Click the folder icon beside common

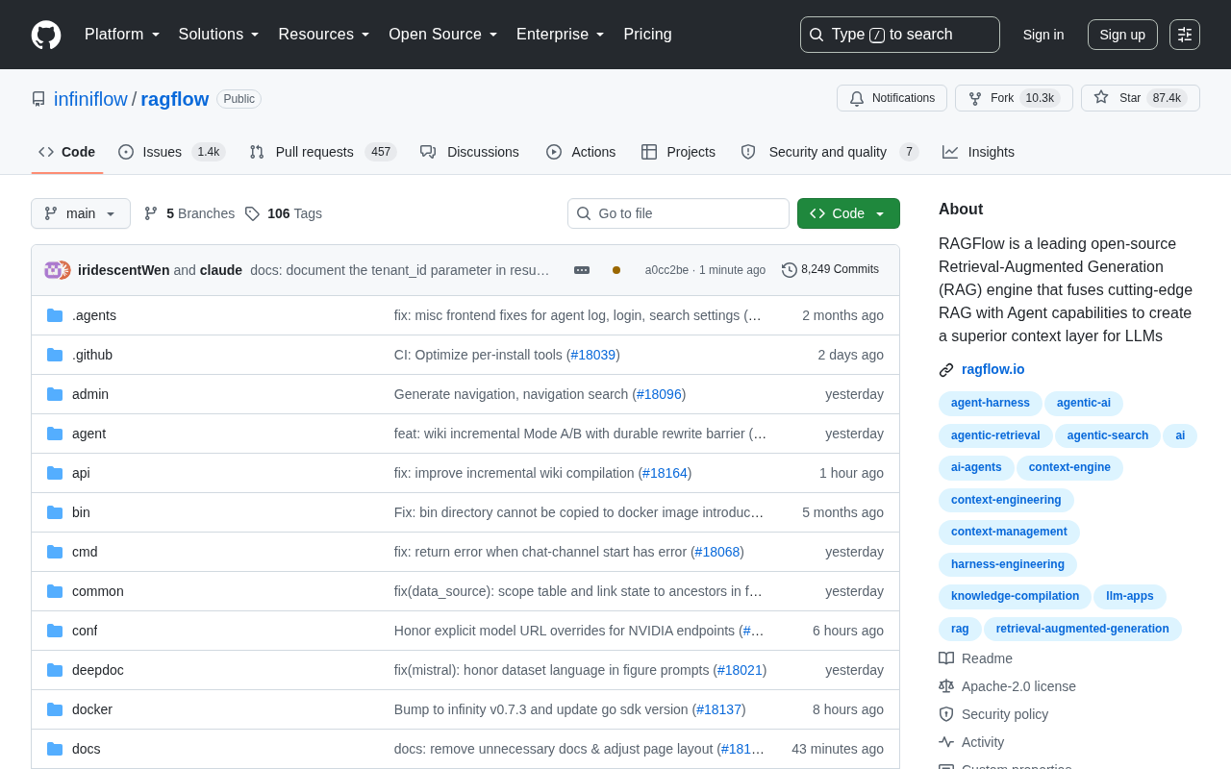point(55,591)
